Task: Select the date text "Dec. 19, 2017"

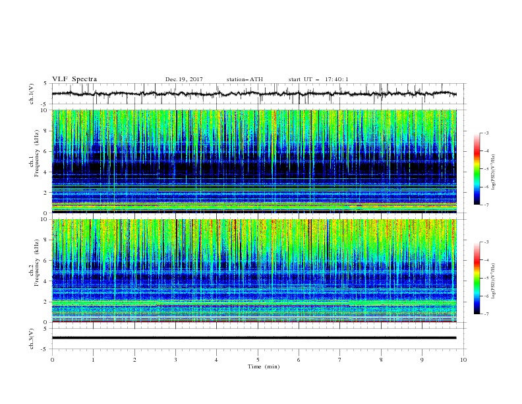Action: [x=184, y=79]
